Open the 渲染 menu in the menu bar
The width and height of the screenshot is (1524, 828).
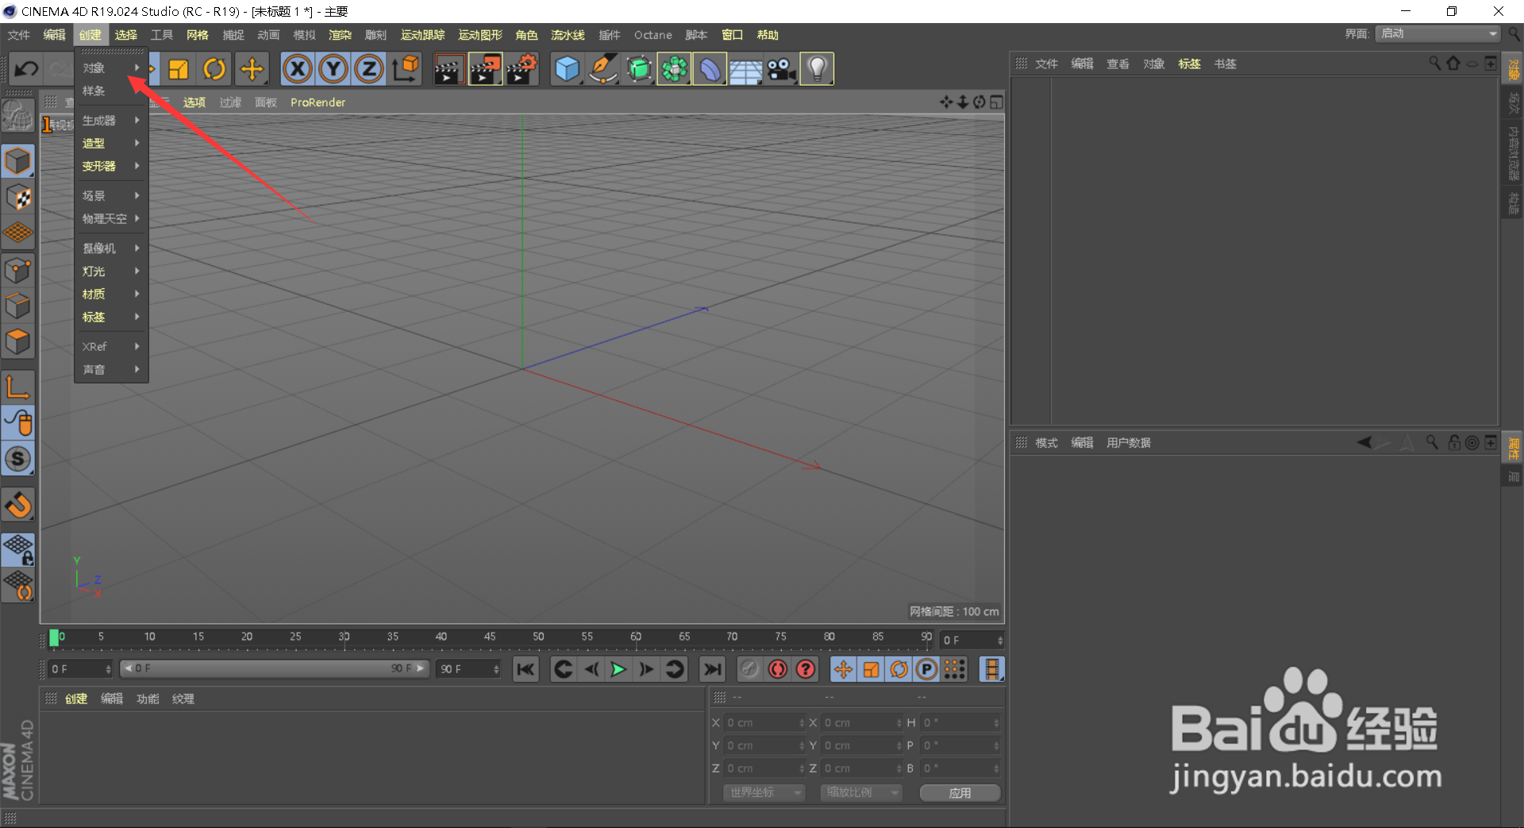[340, 35]
